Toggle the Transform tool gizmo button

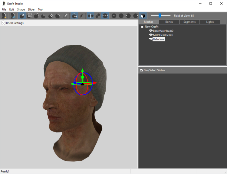tap(74, 16)
